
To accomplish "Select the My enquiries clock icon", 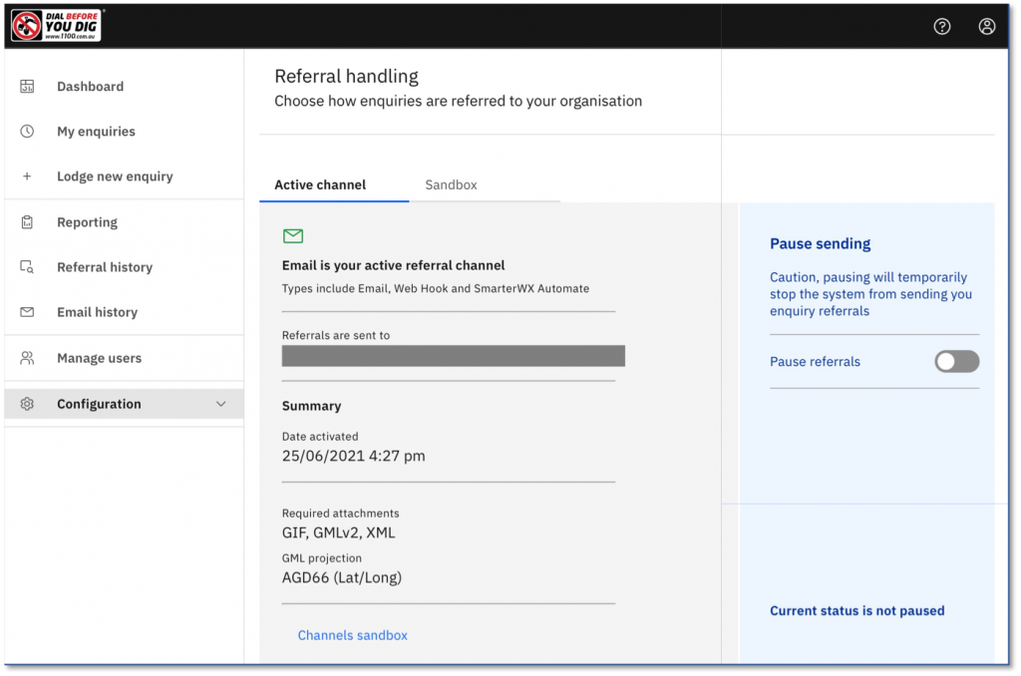I will click(x=28, y=131).
